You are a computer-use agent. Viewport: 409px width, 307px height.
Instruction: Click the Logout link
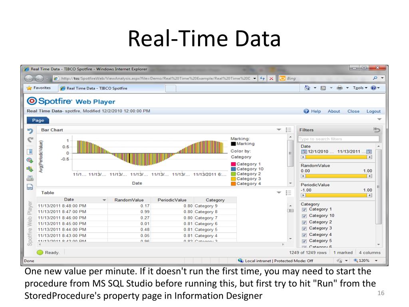click(x=373, y=111)
